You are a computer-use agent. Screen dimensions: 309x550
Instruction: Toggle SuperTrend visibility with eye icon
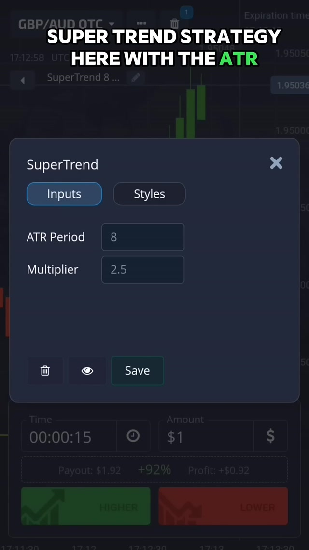[x=87, y=371]
